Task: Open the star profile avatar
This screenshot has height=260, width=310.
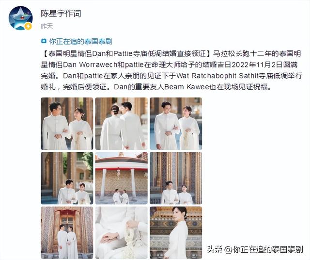Action: [x=20, y=18]
